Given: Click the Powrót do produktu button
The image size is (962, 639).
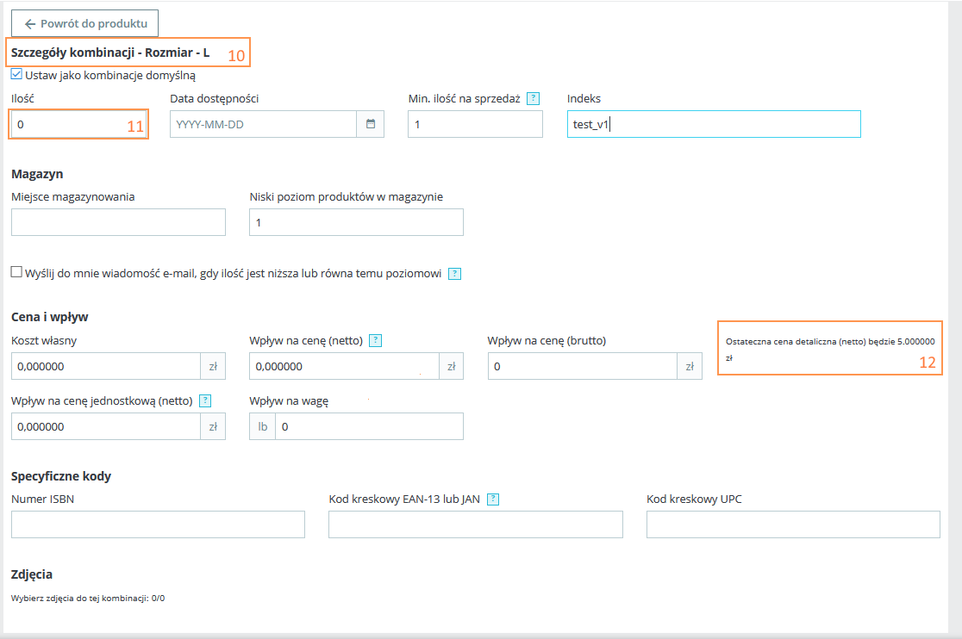Looking at the screenshot, I should pyautogui.click(x=84, y=23).
